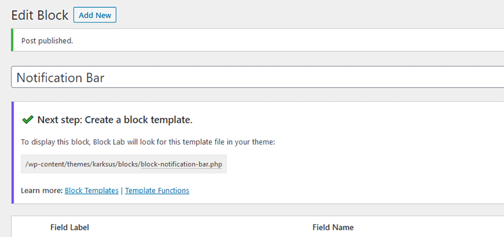504x237 pixels.
Task: Click the green checkmark icon
Action: click(27, 120)
